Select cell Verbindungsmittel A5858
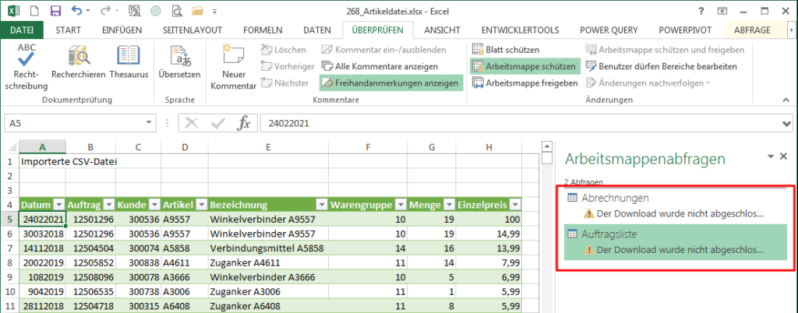This screenshot has height=313, width=798. coord(268,248)
